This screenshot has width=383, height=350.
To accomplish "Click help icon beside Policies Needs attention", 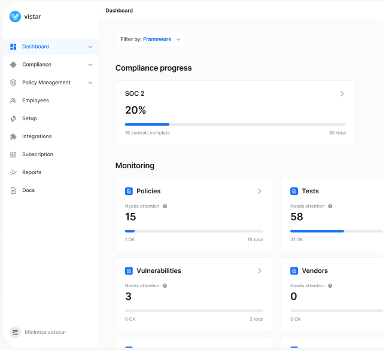I will pyautogui.click(x=165, y=206).
